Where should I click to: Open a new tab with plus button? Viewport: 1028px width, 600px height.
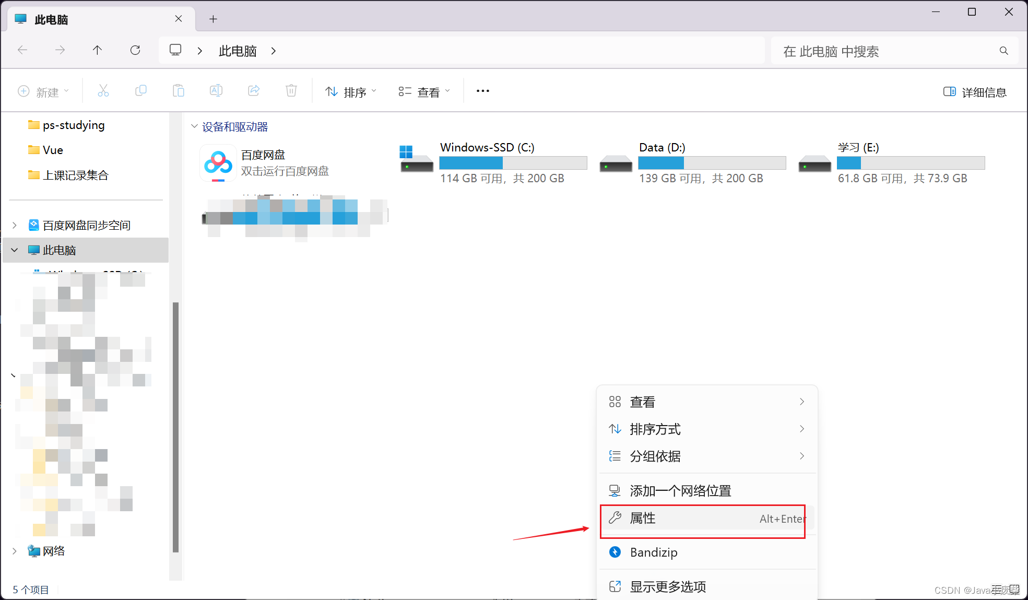click(x=213, y=19)
